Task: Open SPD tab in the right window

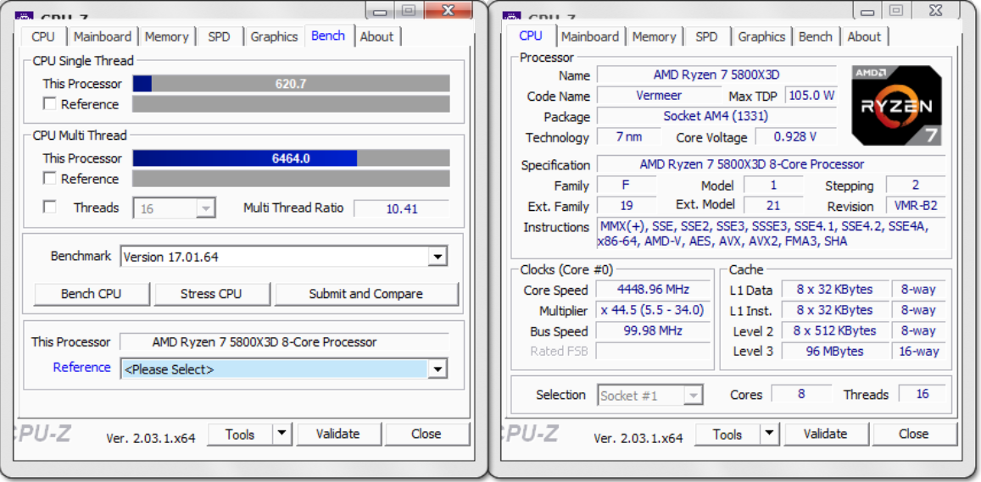Action: click(x=706, y=37)
